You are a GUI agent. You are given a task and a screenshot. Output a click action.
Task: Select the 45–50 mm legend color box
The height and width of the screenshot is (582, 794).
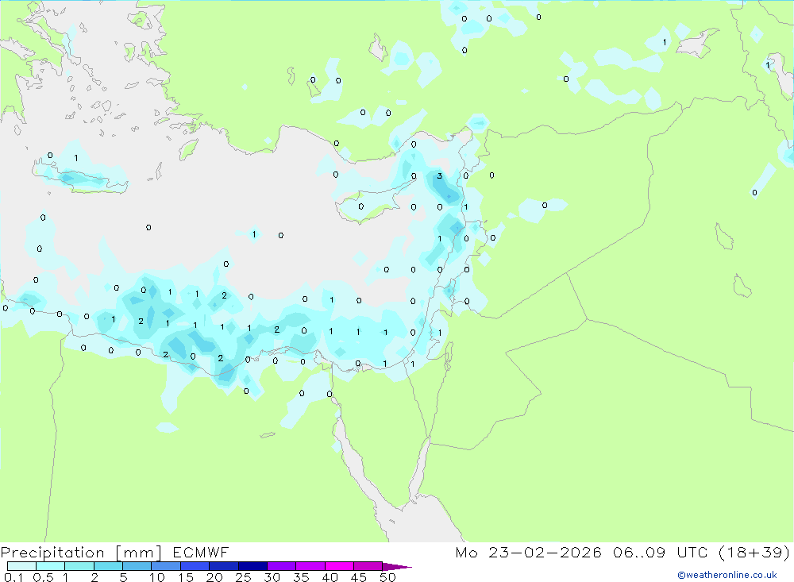[368, 566]
